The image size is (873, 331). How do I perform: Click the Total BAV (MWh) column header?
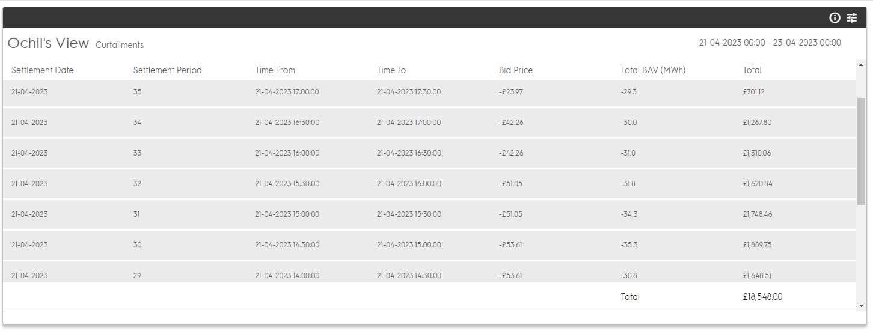pos(653,70)
